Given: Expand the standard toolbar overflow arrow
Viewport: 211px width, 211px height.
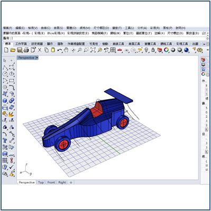Looking at the screenshot, I should (x=207, y=50).
